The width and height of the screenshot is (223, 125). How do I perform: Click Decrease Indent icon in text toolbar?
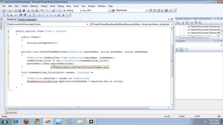coord(21,15)
